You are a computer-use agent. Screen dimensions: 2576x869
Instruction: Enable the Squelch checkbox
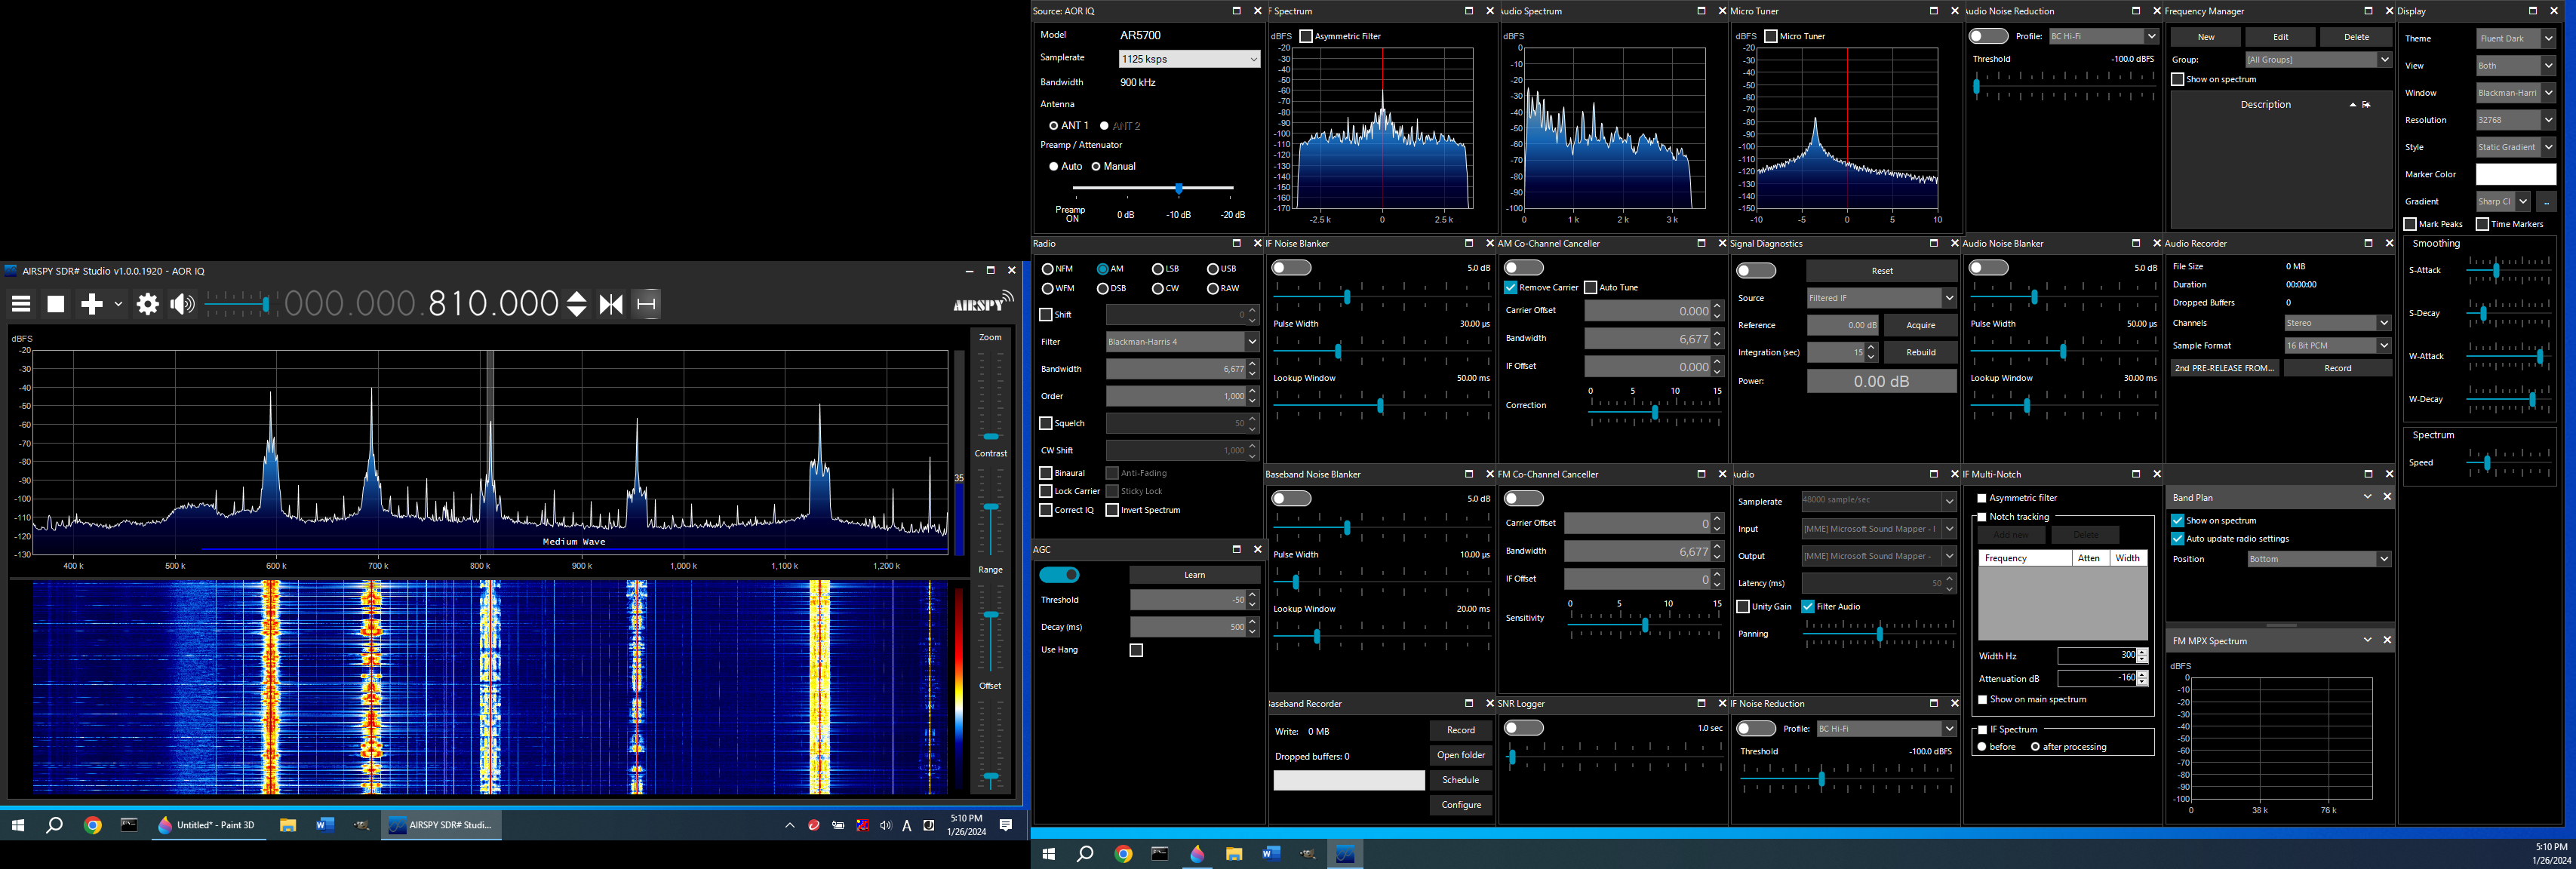tap(1046, 423)
